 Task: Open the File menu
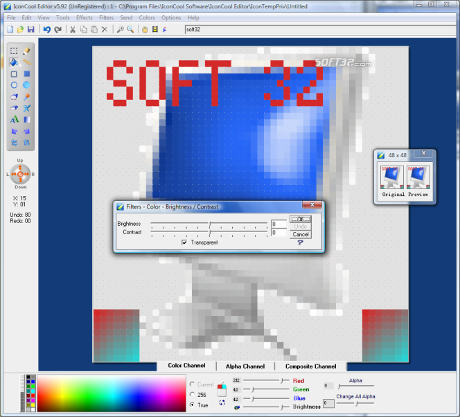coord(11,17)
